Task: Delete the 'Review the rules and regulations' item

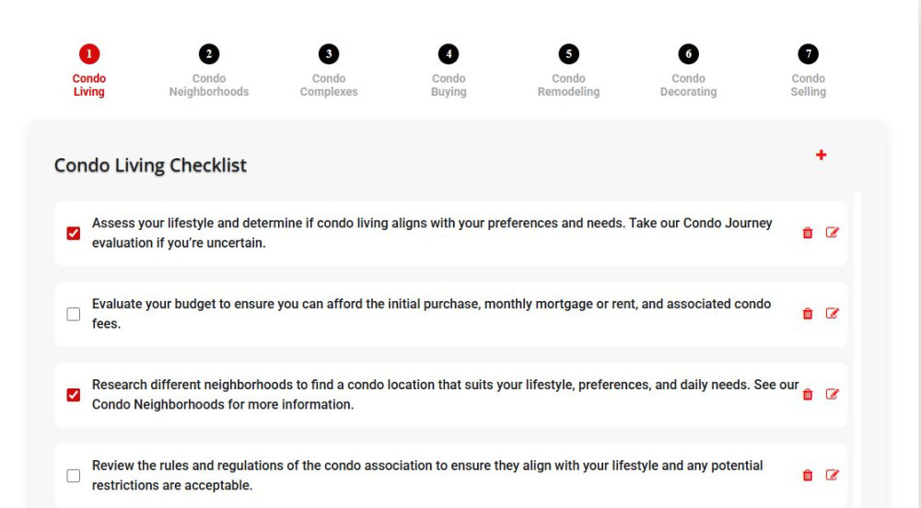Action: pos(808,475)
